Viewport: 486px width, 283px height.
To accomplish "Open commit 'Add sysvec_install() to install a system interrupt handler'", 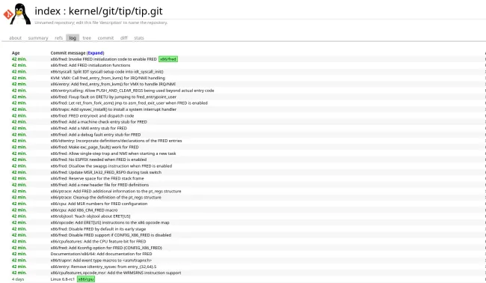I will pos(114,109).
